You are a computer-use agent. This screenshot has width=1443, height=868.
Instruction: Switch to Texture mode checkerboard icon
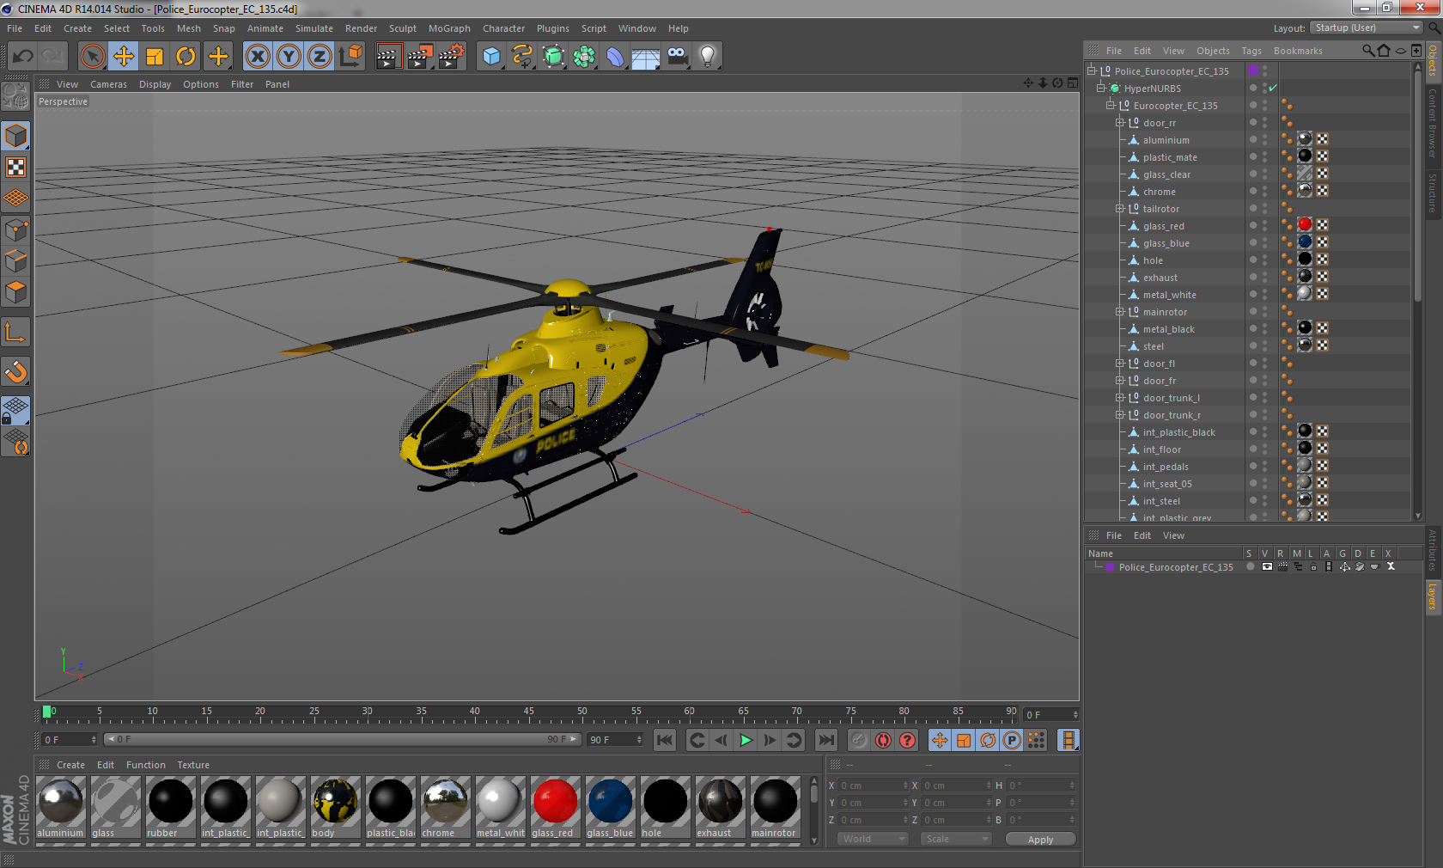(x=15, y=168)
